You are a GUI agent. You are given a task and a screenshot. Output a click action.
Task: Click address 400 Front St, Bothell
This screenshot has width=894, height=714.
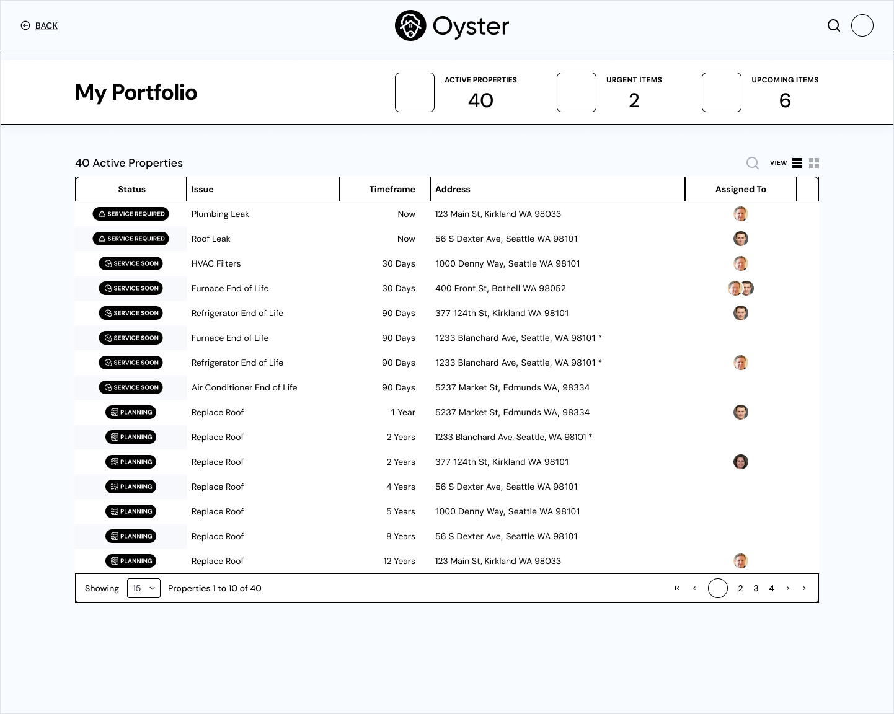coord(500,288)
